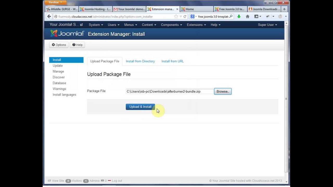
Task: Expand the Users menu
Action: point(113,25)
